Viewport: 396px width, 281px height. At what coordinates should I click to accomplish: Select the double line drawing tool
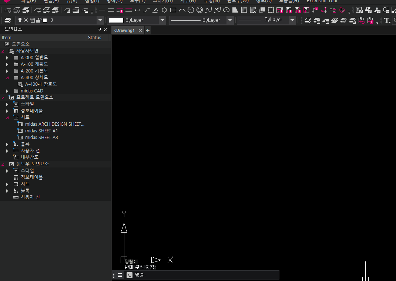pyautogui.click(x=111, y=10)
